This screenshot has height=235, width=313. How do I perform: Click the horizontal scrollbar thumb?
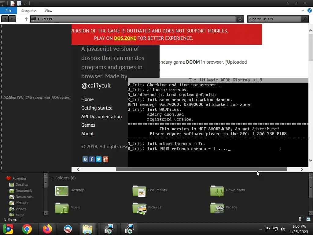click(201, 169)
